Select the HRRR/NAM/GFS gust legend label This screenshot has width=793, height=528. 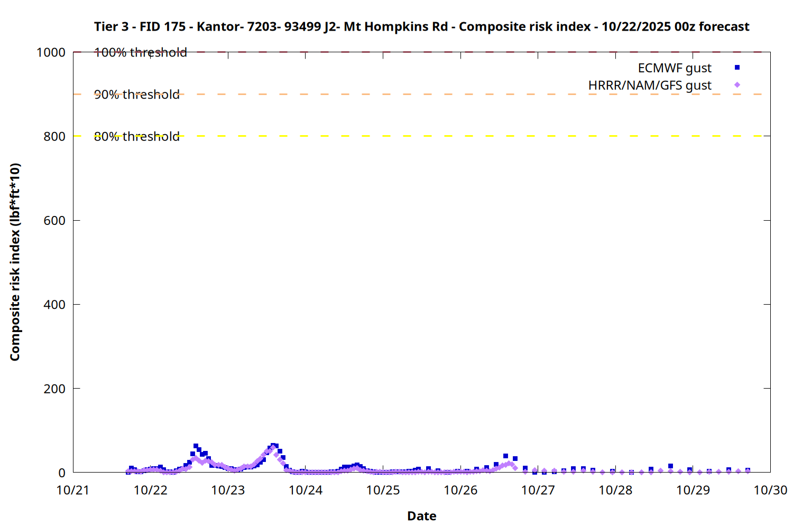(650, 86)
